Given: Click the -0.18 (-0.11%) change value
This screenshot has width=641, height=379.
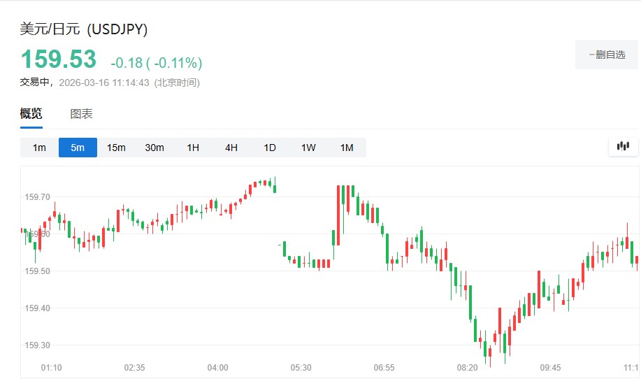Looking at the screenshot, I should (156, 63).
